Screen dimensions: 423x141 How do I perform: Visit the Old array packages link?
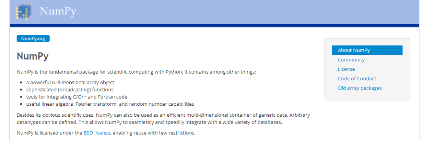360,88
